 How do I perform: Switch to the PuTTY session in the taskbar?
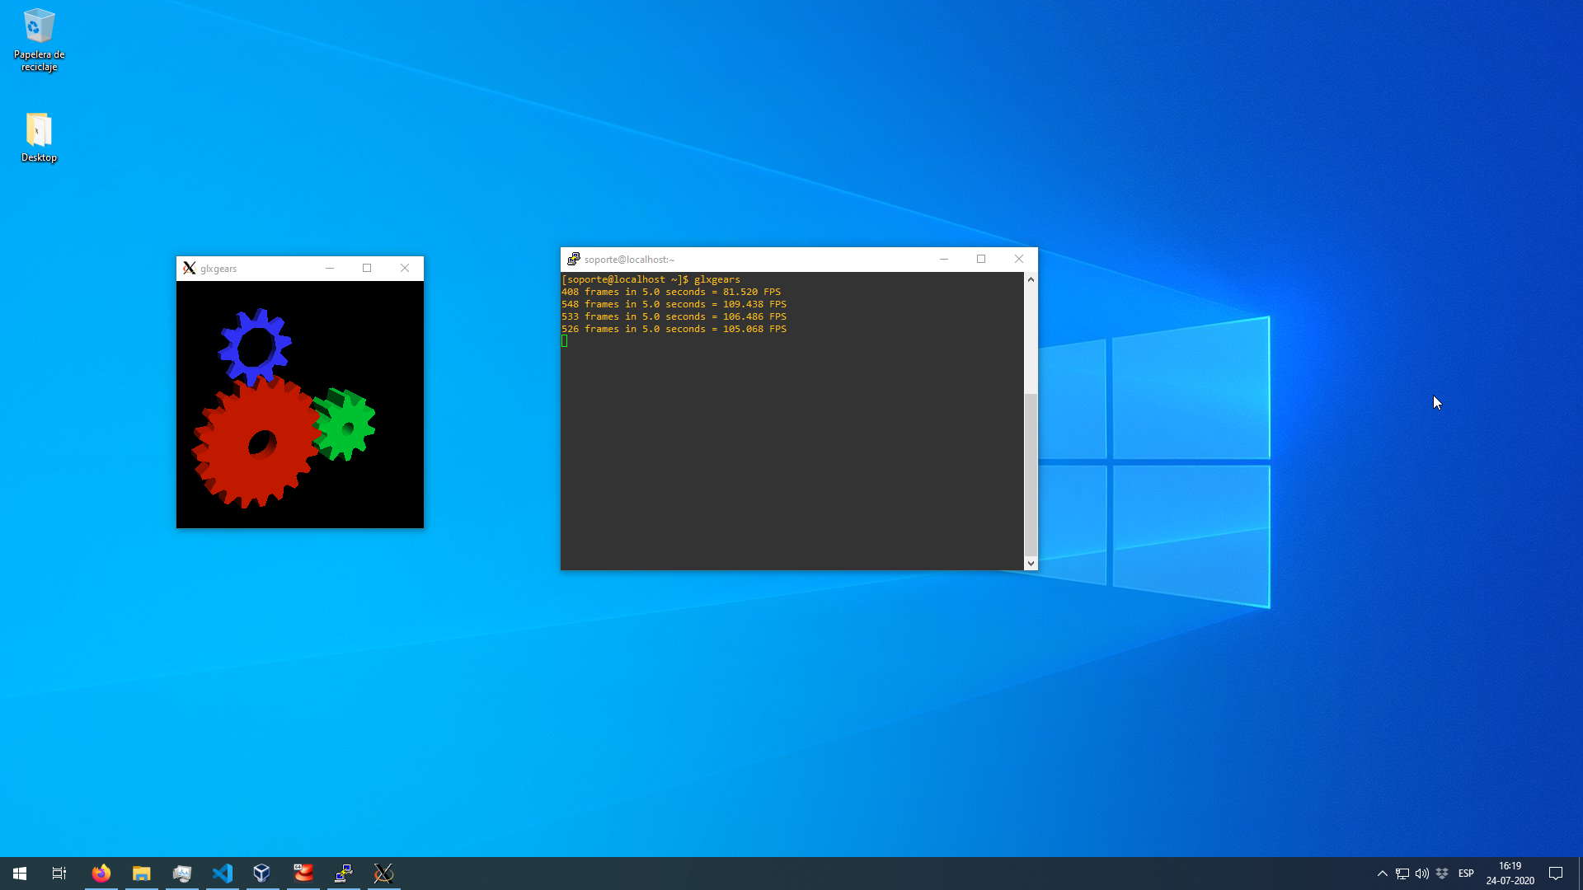[x=344, y=874]
